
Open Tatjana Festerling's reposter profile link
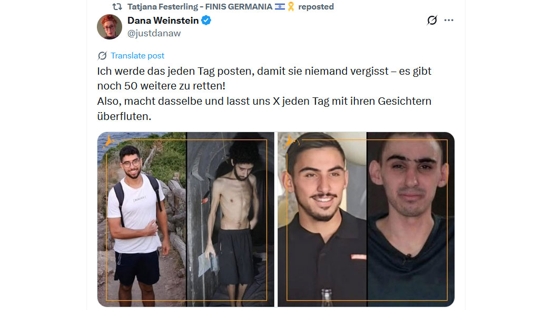pos(200,7)
